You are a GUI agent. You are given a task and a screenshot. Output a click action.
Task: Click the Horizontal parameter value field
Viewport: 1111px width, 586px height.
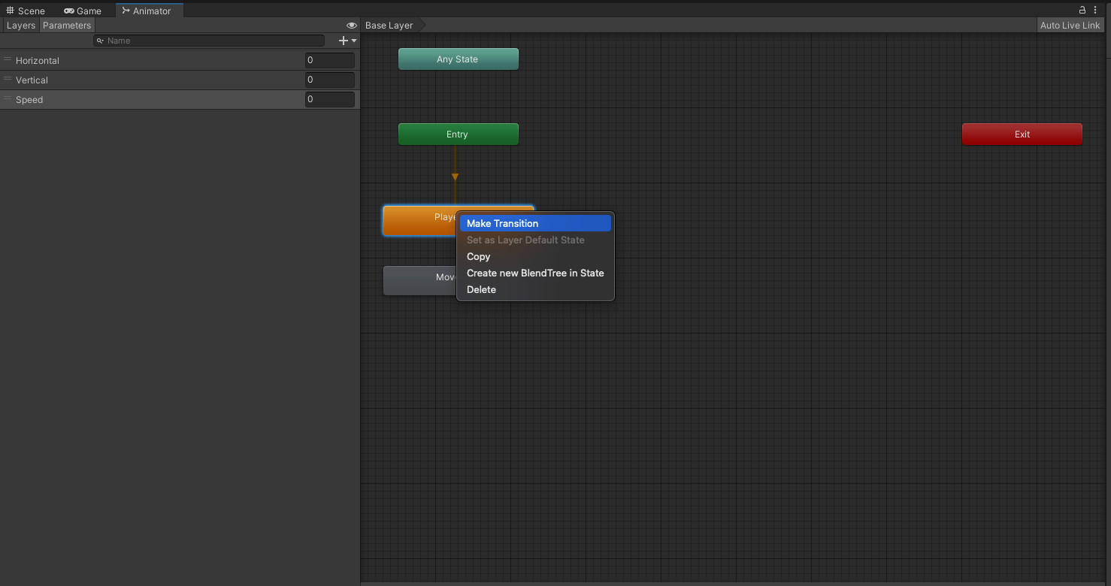click(x=329, y=60)
